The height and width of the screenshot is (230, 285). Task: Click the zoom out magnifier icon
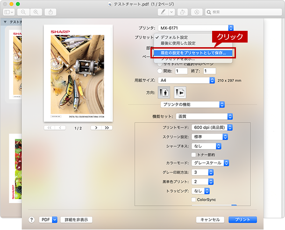tap(23, 12)
